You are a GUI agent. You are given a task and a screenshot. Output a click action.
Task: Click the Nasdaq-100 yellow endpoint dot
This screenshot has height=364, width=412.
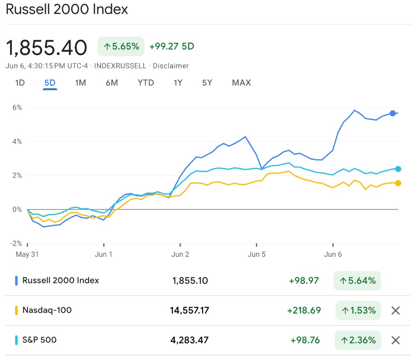coord(398,183)
